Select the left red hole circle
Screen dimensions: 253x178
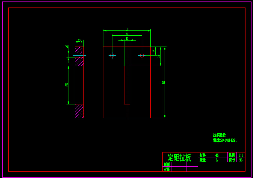[x=112, y=56]
